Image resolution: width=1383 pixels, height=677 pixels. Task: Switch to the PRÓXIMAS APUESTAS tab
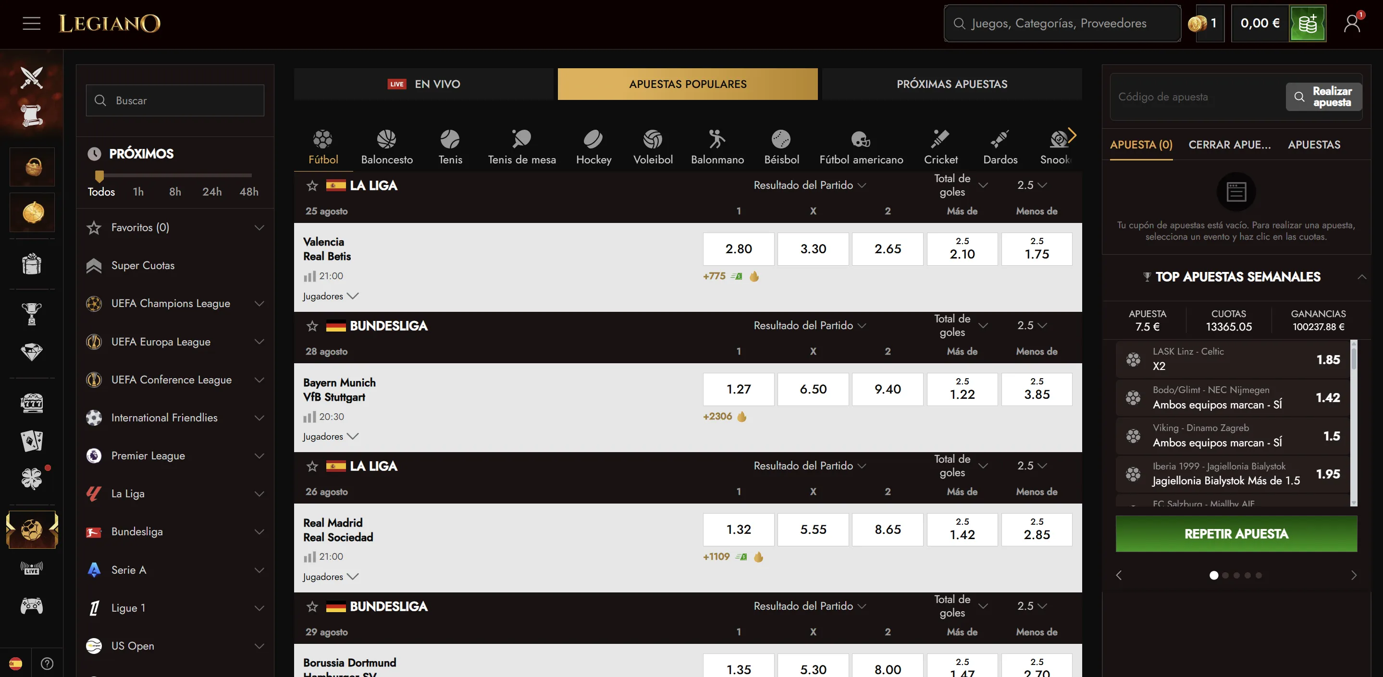[952, 84]
